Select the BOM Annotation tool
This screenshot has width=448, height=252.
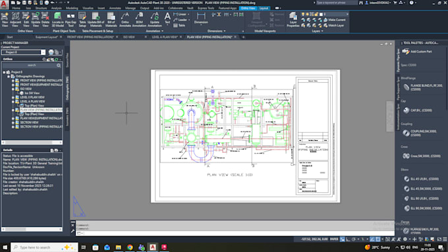139,20
